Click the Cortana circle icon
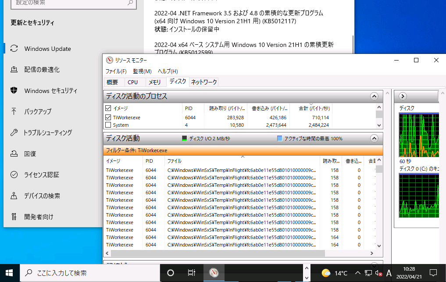 (x=171, y=273)
